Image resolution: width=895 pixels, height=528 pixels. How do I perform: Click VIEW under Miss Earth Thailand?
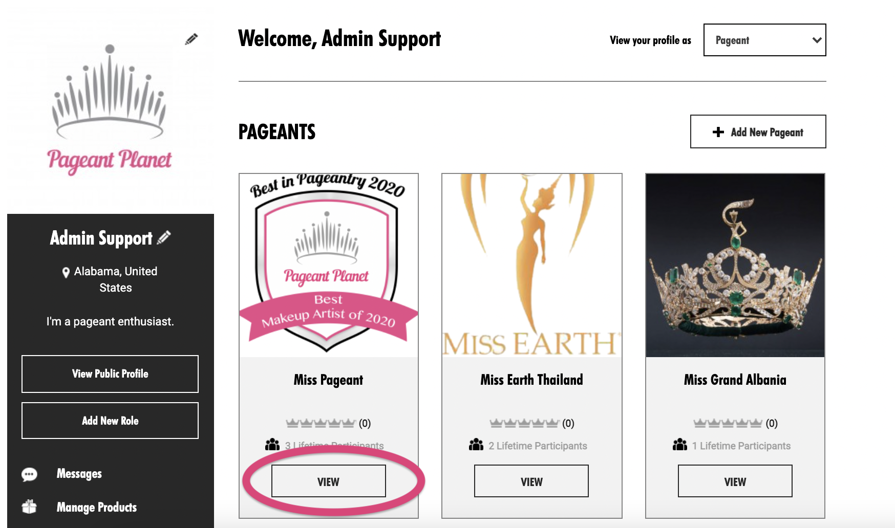[531, 481]
